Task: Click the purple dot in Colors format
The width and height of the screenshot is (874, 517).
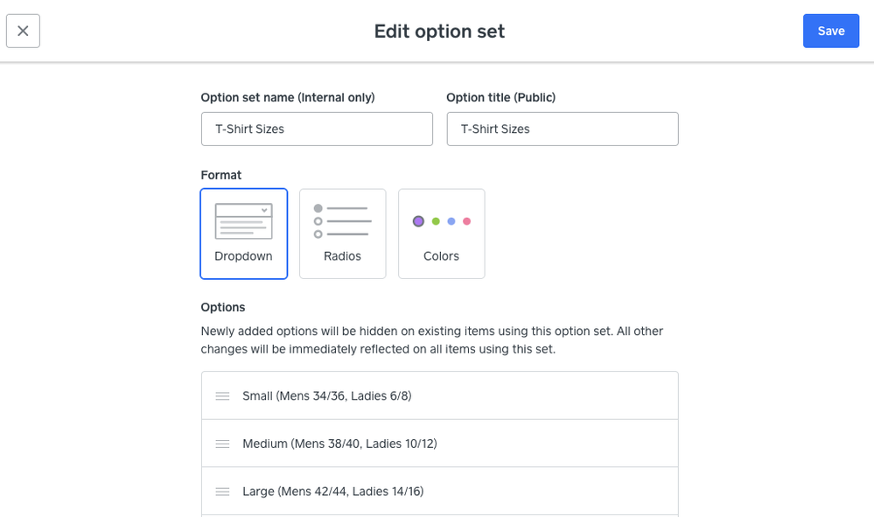Action: [418, 221]
